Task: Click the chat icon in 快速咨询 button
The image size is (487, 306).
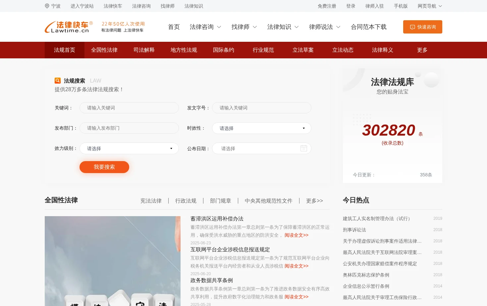Action: (x=412, y=27)
